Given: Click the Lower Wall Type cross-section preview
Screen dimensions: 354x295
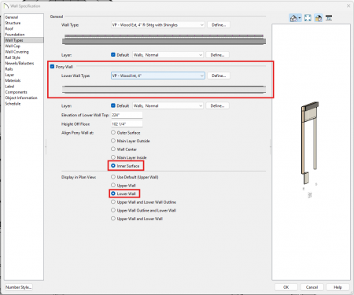Looking at the screenshot, I should pos(164,89).
